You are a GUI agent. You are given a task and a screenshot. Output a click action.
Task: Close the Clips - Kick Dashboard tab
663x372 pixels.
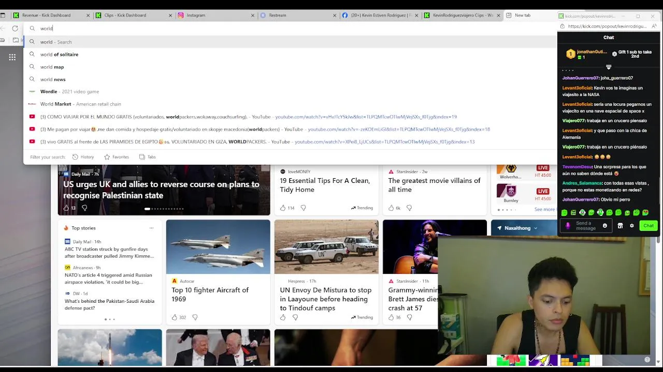170,16
